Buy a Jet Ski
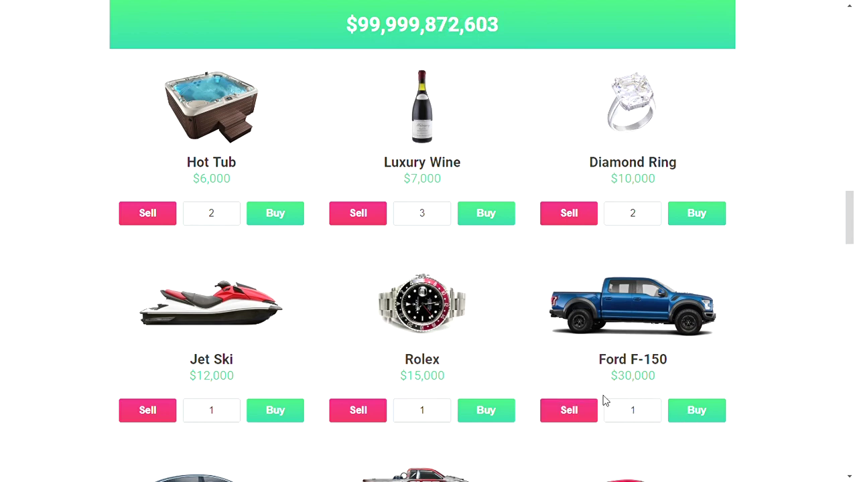This screenshot has height=482, width=855. pyautogui.click(x=275, y=410)
